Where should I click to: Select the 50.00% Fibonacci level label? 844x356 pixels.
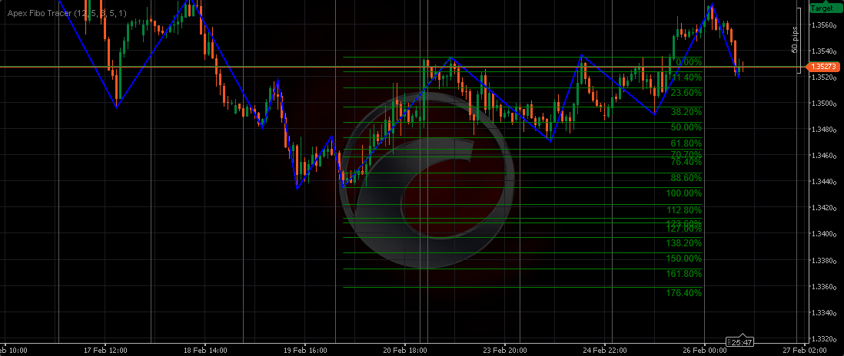686,127
